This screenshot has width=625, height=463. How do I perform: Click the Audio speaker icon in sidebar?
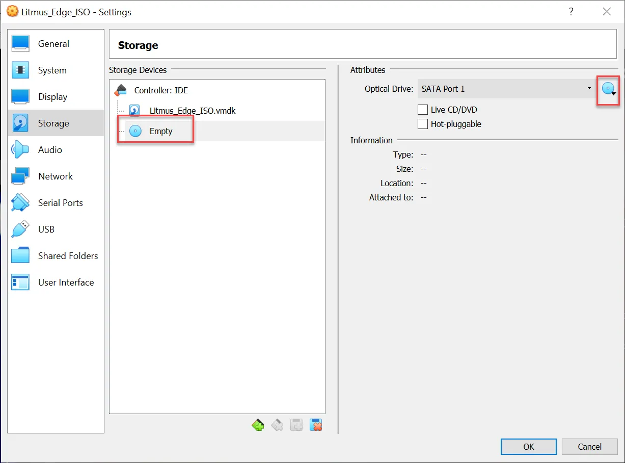pyautogui.click(x=21, y=149)
